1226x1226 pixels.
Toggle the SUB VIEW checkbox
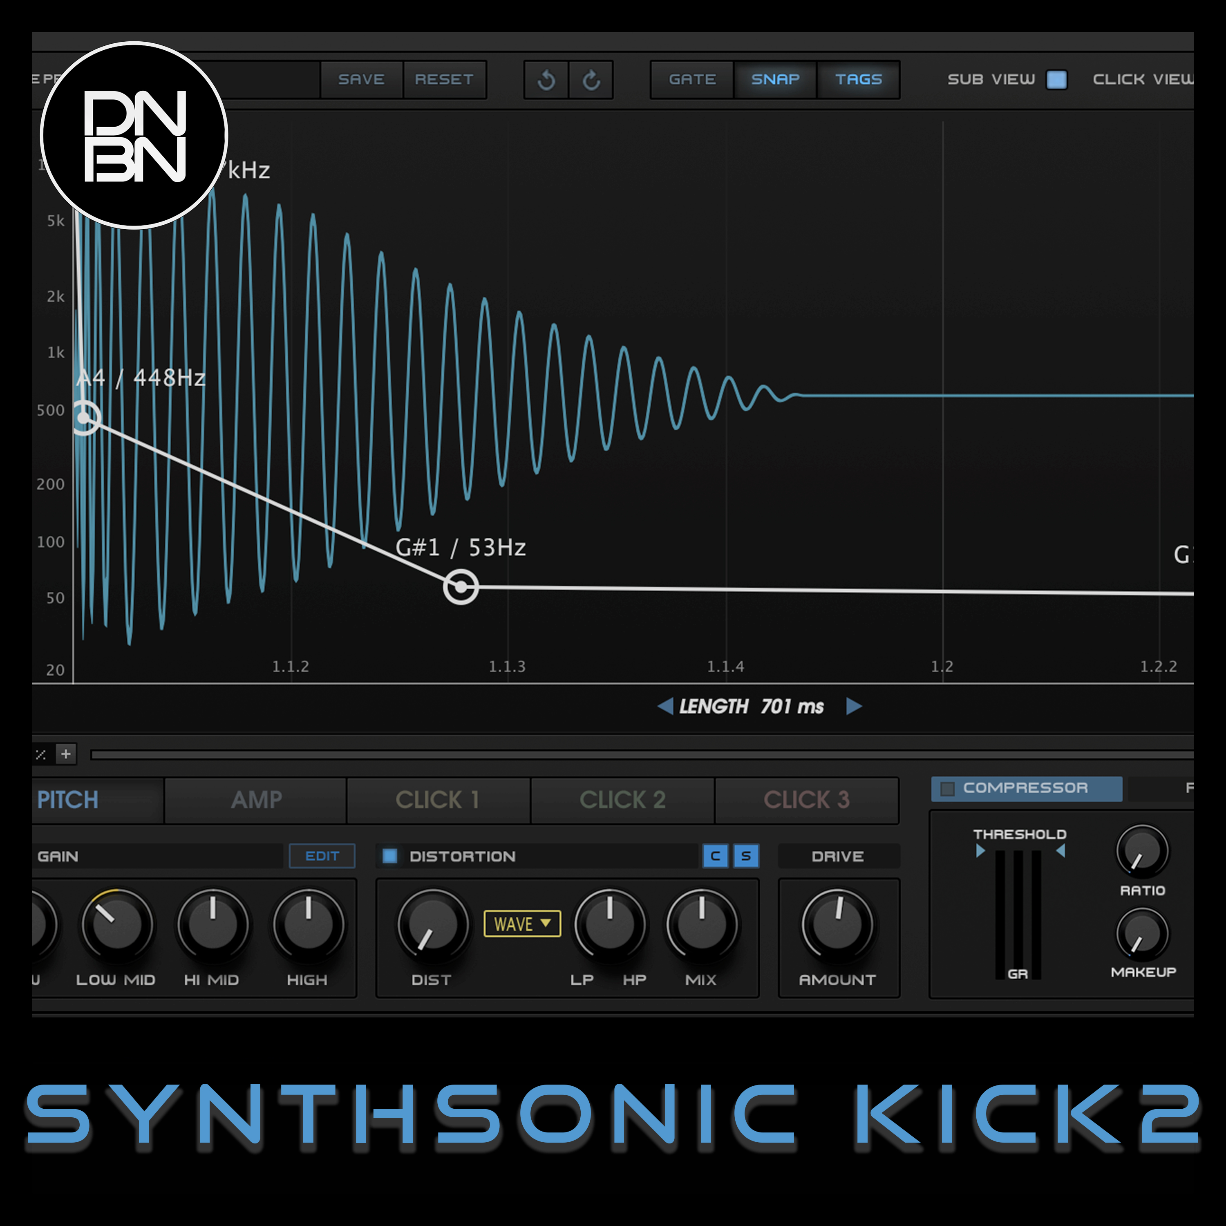pos(1056,79)
